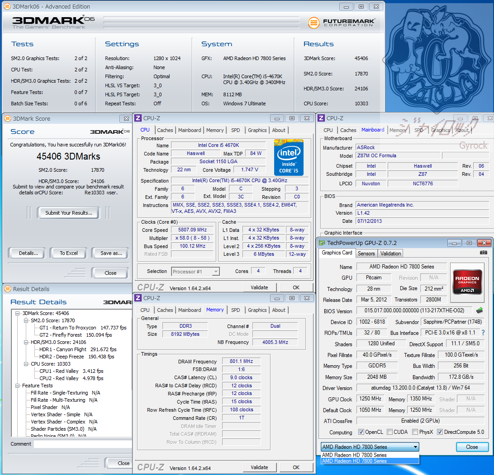Select GT1 - Return To Proxycon result row
Screen dimensions: 494x475
coord(83,328)
